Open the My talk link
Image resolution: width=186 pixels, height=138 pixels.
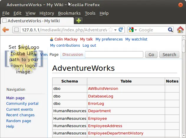pos(86,39)
